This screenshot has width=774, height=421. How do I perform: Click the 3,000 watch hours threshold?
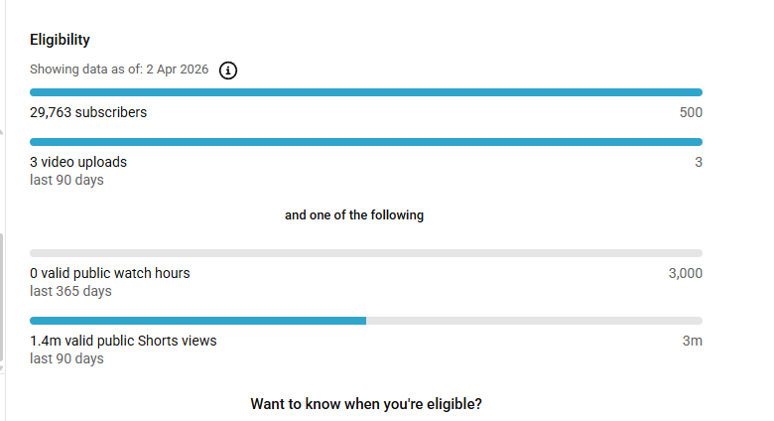685,273
